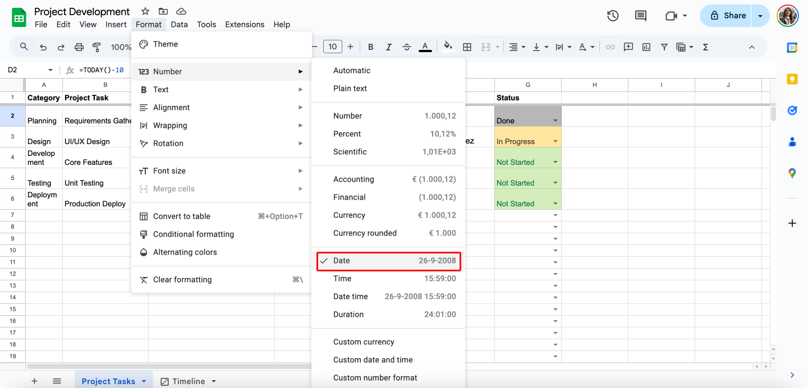Open the Text font color dropdown
Viewport: 808px width, 388px height.
pyautogui.click(x=425, y=47)
